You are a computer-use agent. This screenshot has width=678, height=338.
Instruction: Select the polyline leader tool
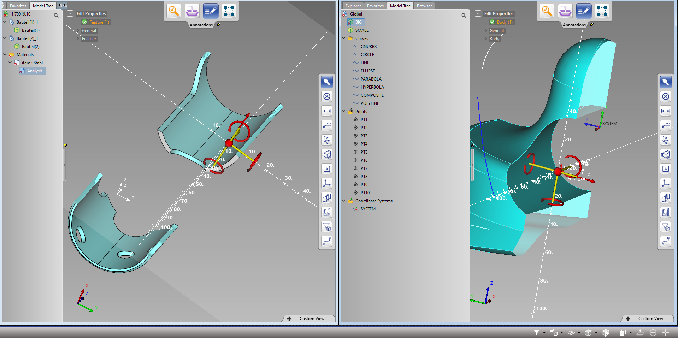[326, 242]
